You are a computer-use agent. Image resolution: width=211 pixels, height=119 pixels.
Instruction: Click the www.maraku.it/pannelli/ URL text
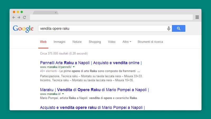tap(56, 67)
